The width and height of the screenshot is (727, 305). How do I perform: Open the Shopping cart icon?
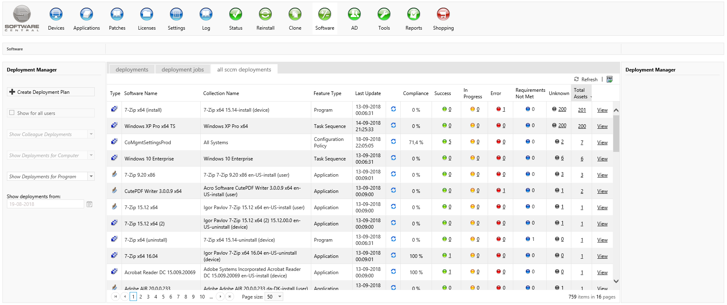coord(443,15)
